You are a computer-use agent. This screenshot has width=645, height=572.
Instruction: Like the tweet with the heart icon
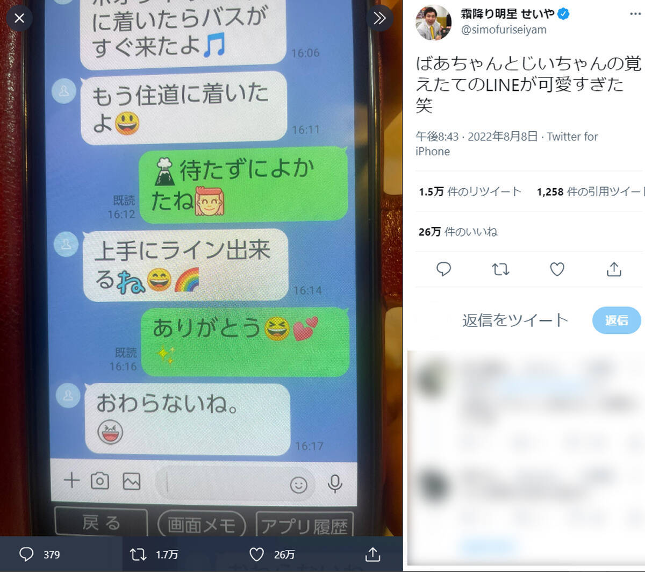tap(557, 269)
